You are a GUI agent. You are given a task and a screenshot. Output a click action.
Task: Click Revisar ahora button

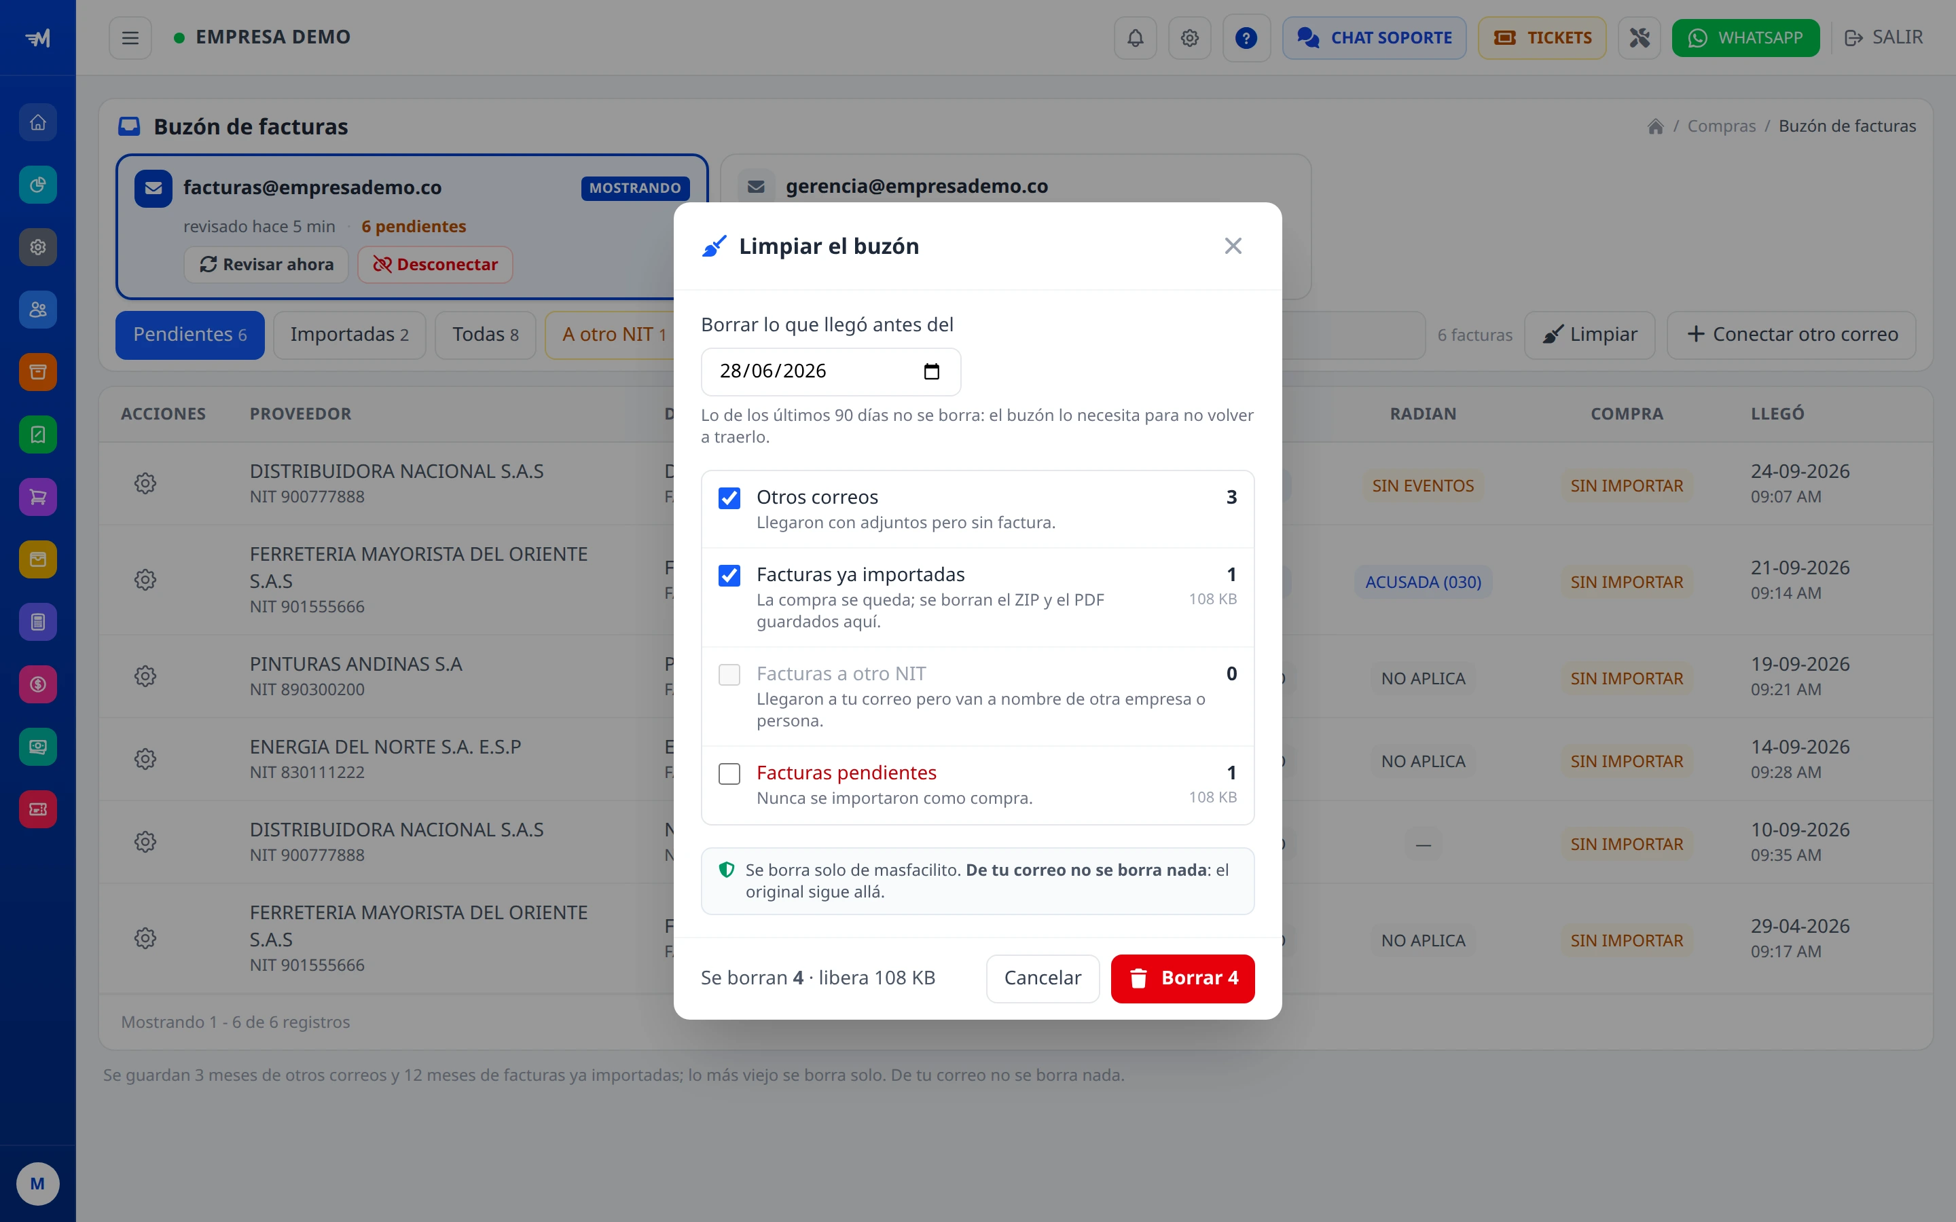[266, 264]
